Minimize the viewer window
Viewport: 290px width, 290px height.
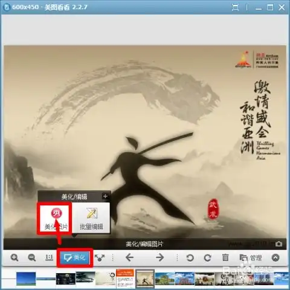[x=259, y=8]
